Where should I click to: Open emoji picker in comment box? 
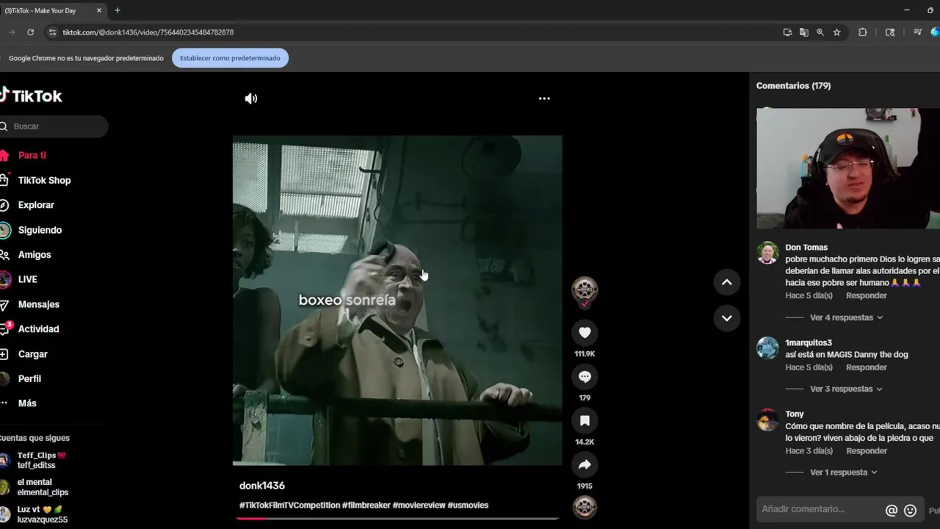tap(910, 511)
